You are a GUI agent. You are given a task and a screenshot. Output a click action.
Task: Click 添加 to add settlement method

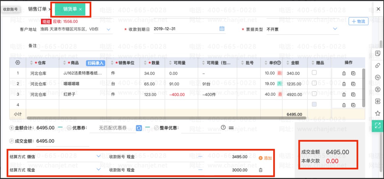pyautogui.click(x=265, y=158)
